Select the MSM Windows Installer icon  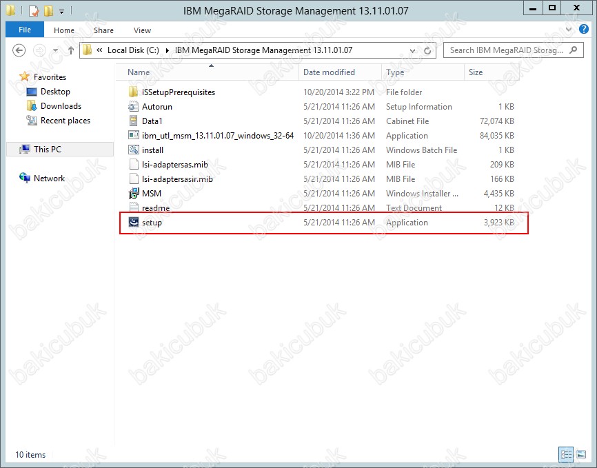(134, 194)
